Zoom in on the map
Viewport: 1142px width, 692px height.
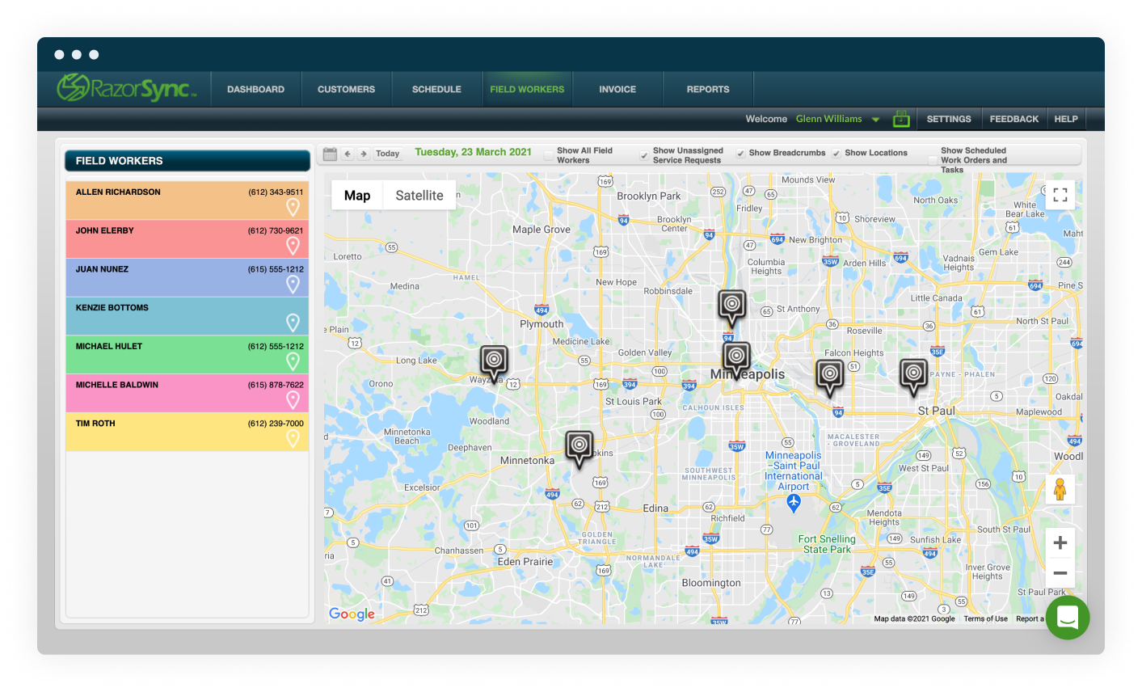[1060, 542]
